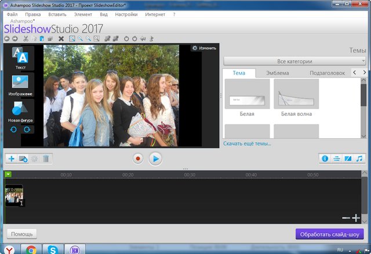Click the trash bin delete slide icon

tap(46, 159)
